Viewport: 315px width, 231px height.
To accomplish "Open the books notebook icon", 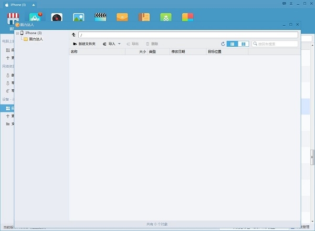I will (x=144, y=17).
